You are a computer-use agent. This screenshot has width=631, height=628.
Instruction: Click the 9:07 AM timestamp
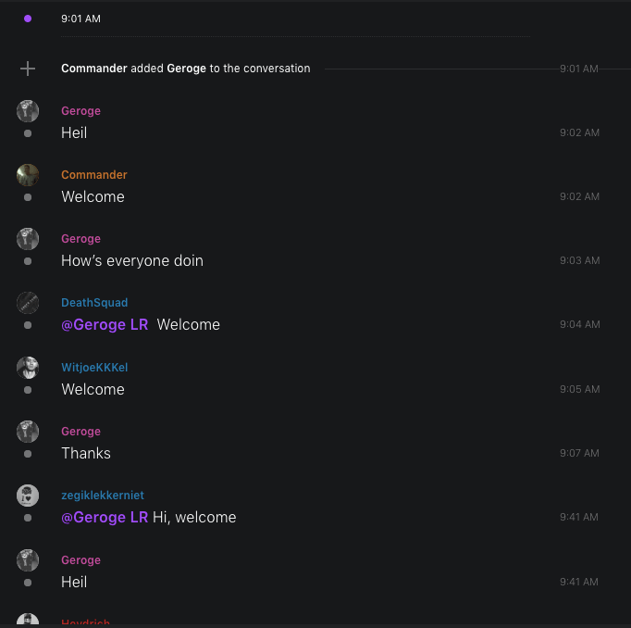579,454
